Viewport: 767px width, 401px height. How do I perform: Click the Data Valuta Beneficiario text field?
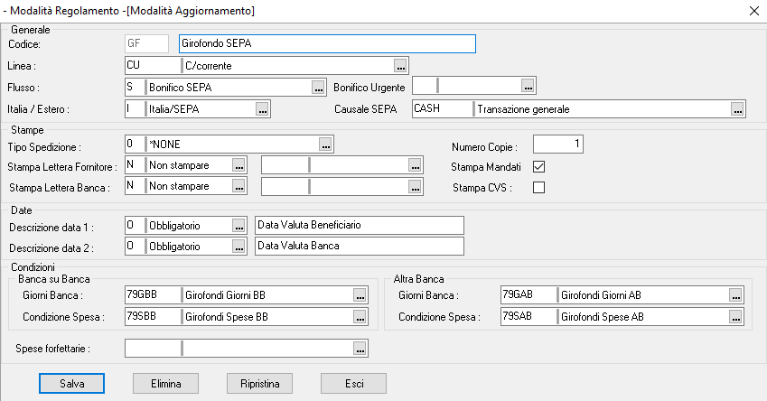[x=359, y=225]
